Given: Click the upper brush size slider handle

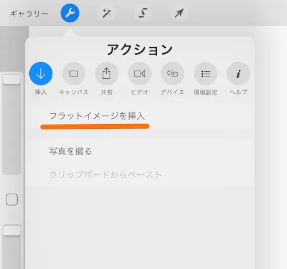Looking at the screenshot, I should pyautogui.click(x=11, y=79).
